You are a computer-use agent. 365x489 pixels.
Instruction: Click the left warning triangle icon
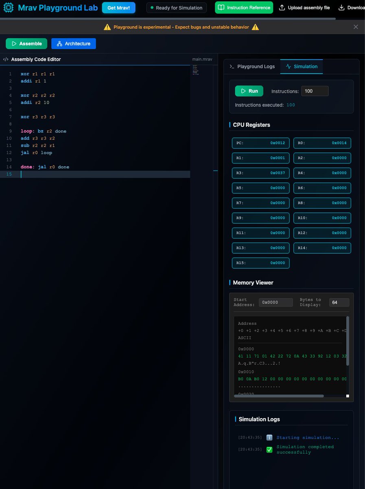tap(107, 27)
